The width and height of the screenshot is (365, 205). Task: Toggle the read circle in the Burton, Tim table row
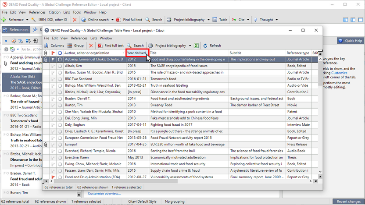[60, 105]
